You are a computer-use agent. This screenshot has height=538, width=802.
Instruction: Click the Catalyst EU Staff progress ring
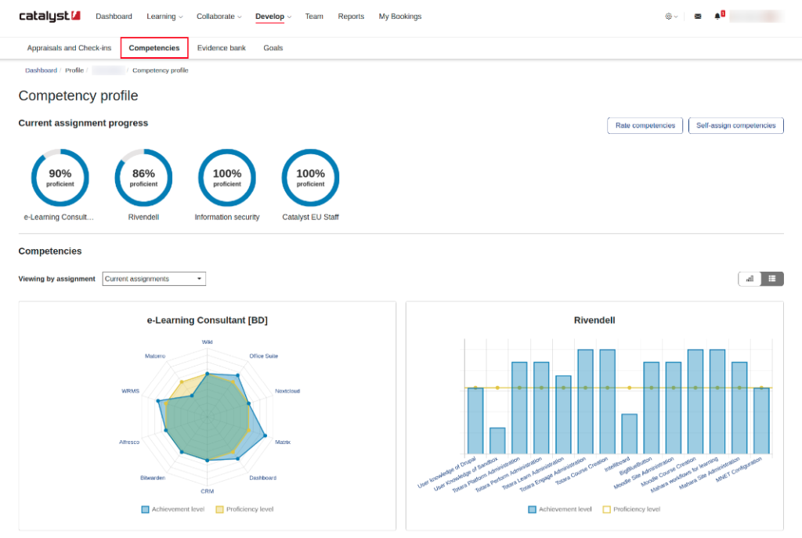pyautogui.click(x=310, y=178)
